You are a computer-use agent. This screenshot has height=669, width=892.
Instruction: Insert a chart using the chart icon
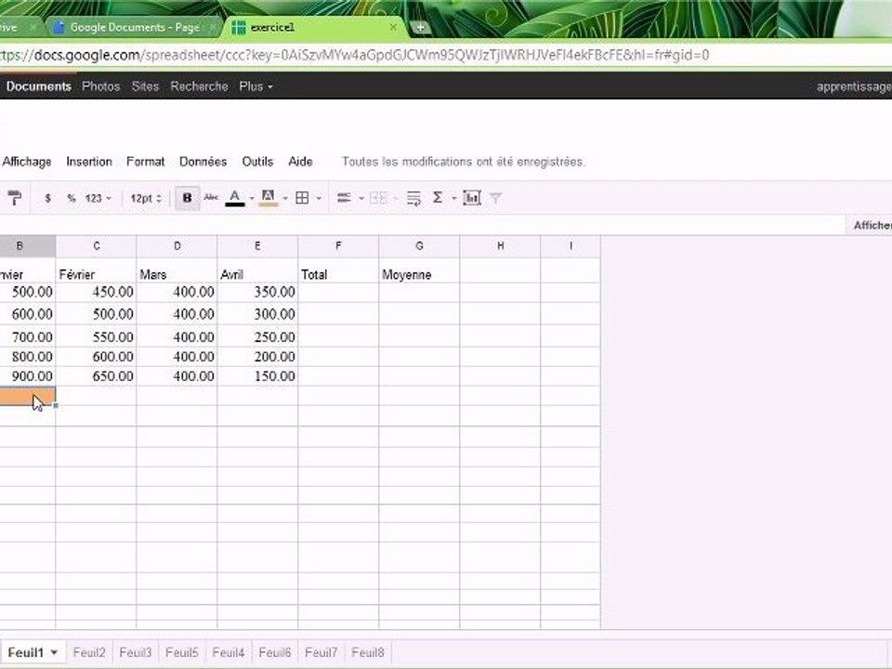[472, 198]
